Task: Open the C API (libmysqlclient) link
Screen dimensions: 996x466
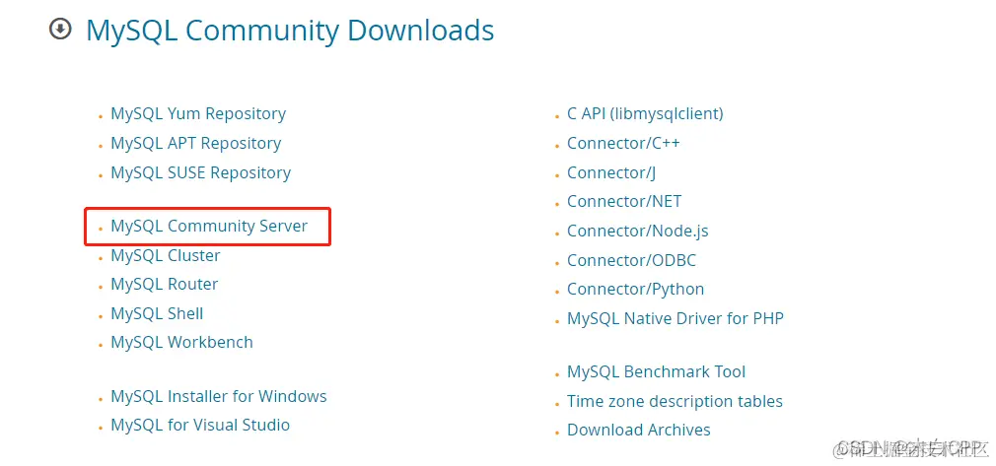Action: click(x=645, y=114)
